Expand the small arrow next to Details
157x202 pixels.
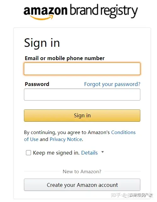(x=103, y=152)
